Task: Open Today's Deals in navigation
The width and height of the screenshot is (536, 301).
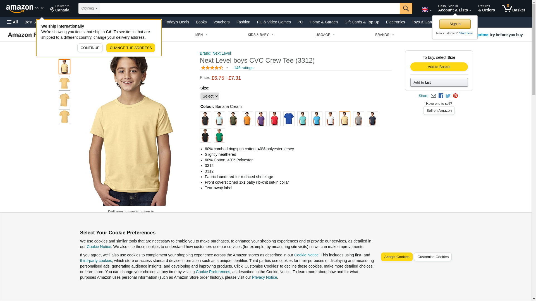Action: click(177, 22)
